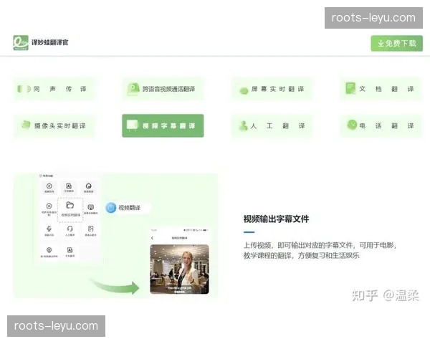Image resolution: width=430 pixels, height=344 pixels.
Task: Click the back arrow in phone mockup
Action: [x=152, y=238]
